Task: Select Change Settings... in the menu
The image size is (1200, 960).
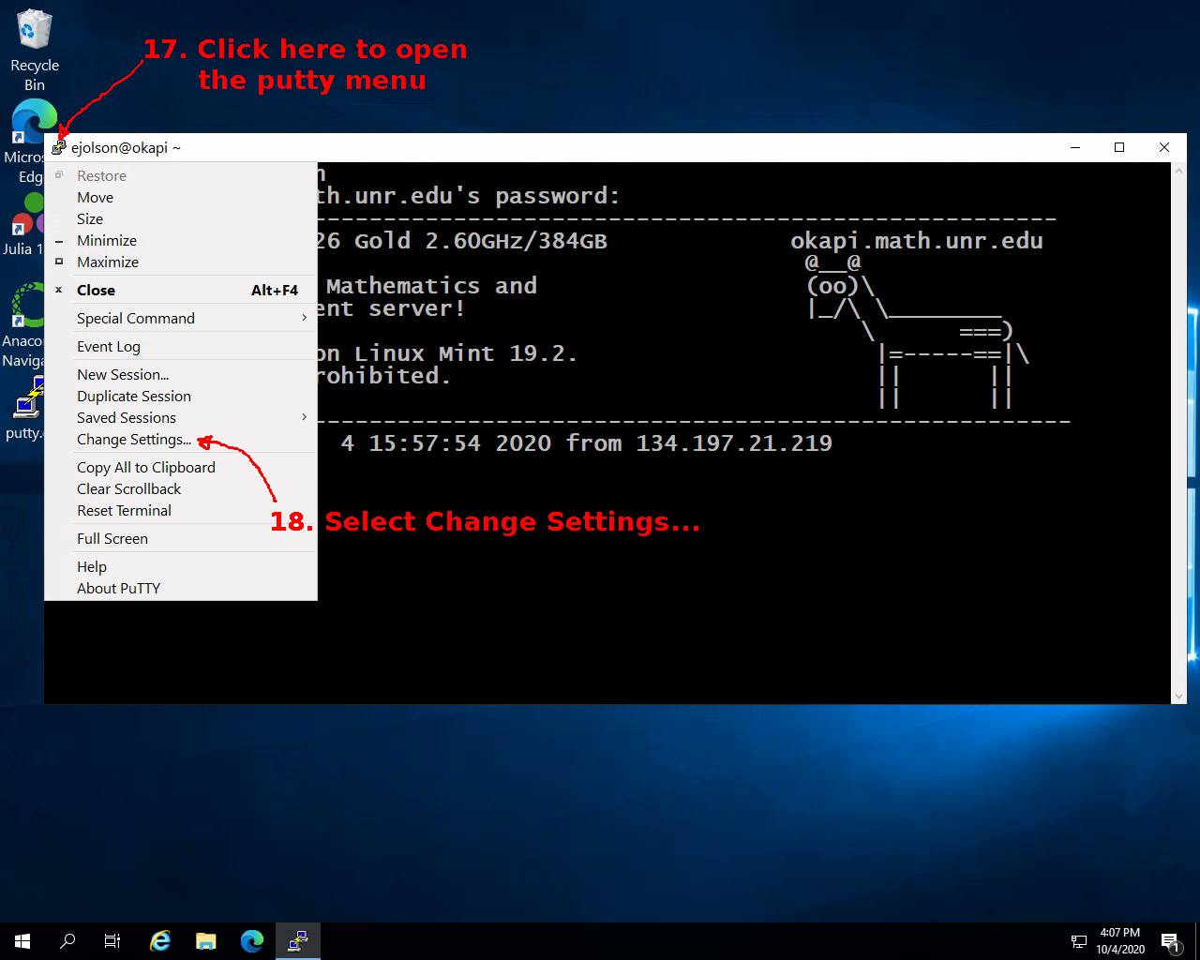Action: coord(181,440)
